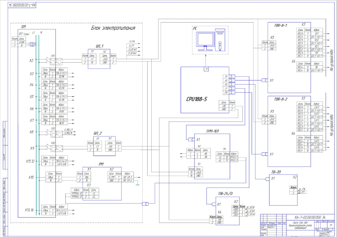Click the J1 connector box atop CPU188-5

206,69
